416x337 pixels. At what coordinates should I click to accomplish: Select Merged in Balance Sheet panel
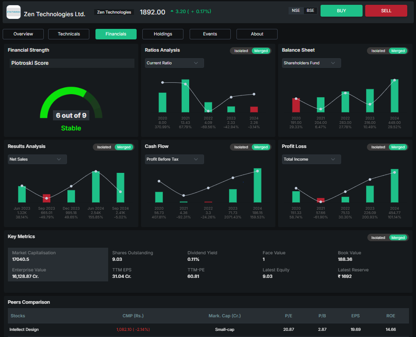tap(398, 51)
